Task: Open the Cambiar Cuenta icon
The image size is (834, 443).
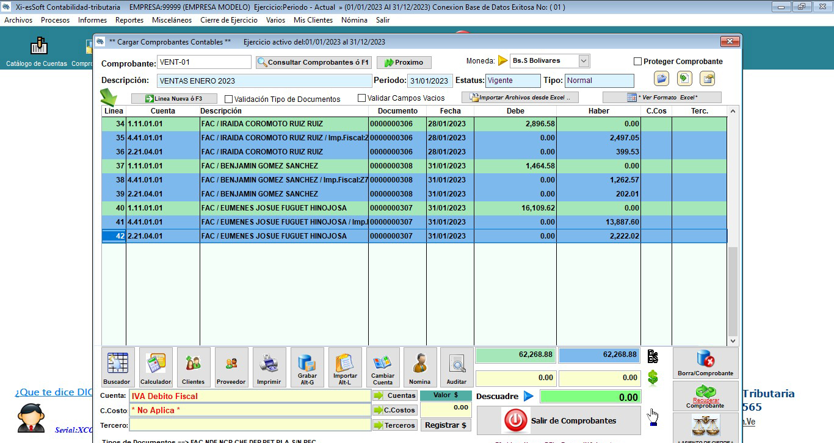Action: coord(383,367)
